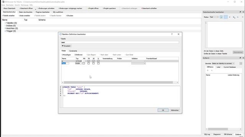The height and width of the screenshot is (137, 245).
Task: Click Datenbank anhängen in the toolbar
Action: pyautogui.click(x=129, y=8)
